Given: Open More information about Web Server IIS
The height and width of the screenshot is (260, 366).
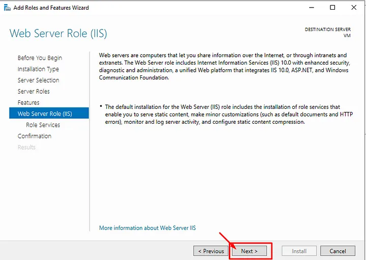Looking at the screenshot, I should (147, 228).
